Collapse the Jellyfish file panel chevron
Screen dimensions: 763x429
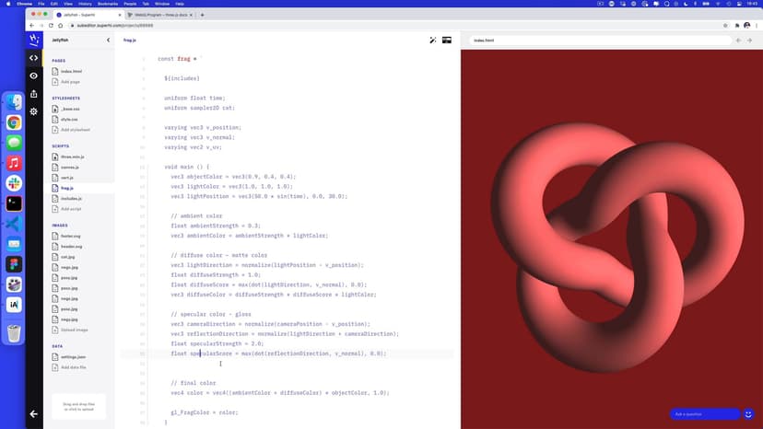(109, 41)
